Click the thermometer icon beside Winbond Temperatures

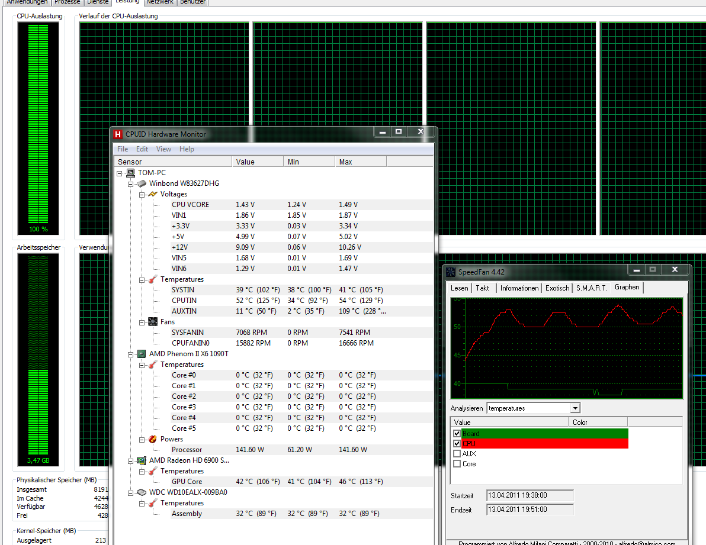153,279
